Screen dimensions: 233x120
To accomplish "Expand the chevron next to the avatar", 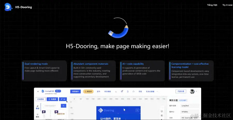I will (x=196, y=91).
